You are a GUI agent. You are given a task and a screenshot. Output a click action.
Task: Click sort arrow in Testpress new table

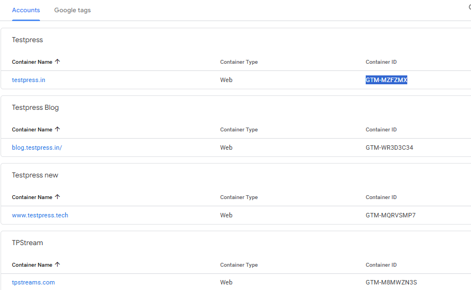coord(58,197)
